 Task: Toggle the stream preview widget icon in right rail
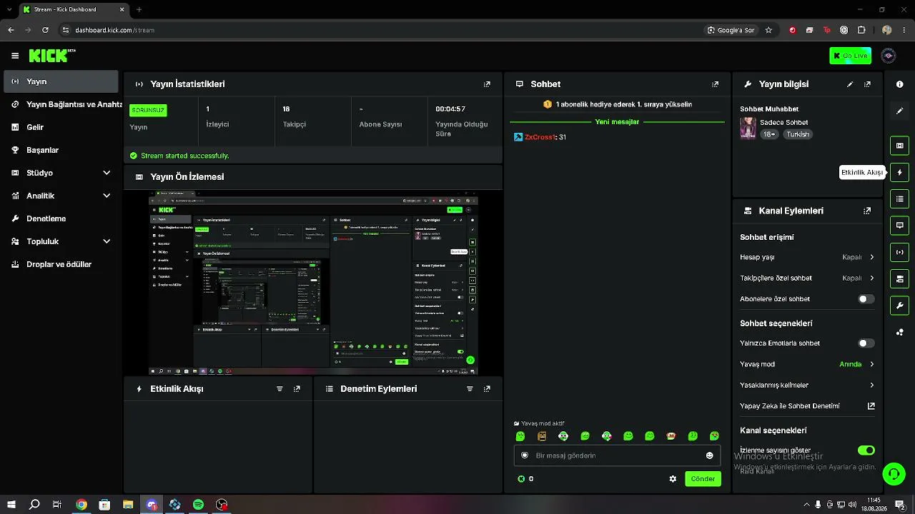899,146
